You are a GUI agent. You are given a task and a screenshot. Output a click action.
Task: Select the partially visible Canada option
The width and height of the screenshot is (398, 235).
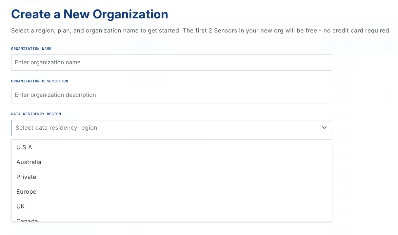coord(27,220)
